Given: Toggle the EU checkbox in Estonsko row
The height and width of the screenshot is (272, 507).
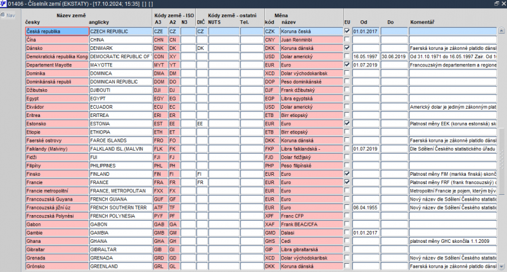Looking at the screenshot, I should tap(347, 123).
